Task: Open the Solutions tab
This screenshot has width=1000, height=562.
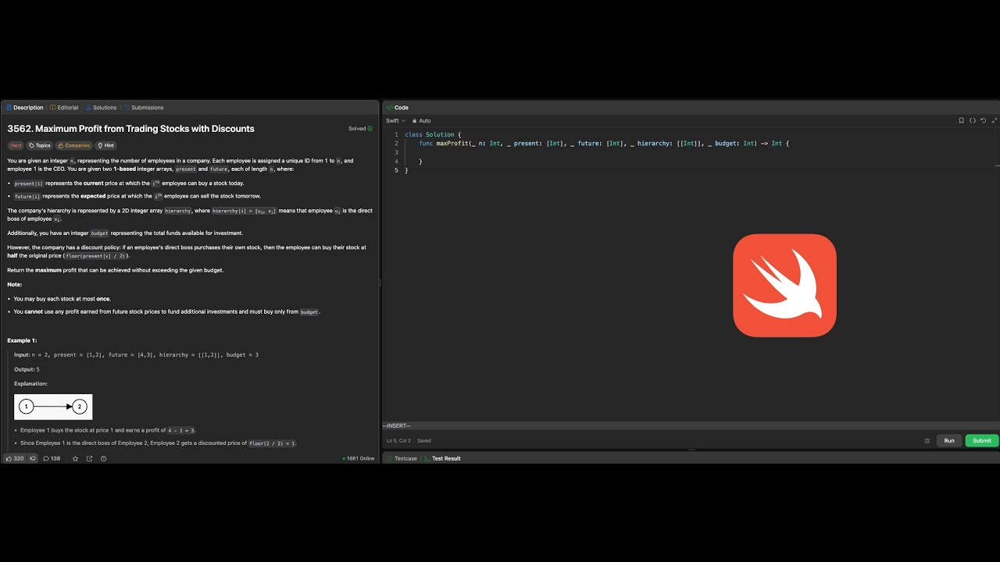Action: coord(102,108)
